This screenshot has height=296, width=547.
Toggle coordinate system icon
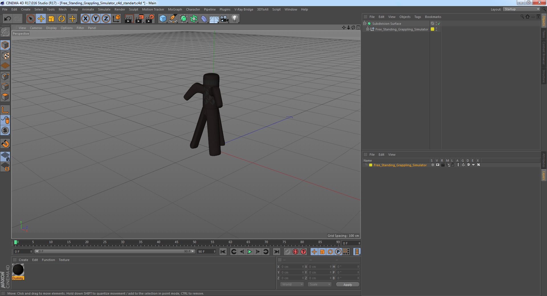point(116,19)
